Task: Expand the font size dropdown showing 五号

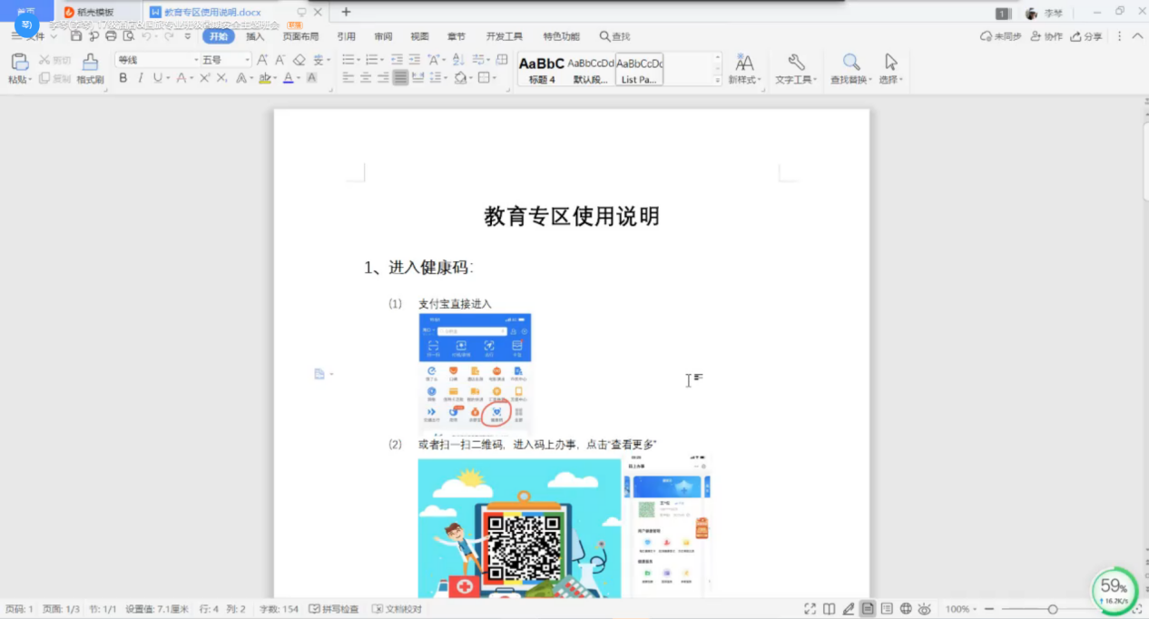Action: [x=247, y=60]
